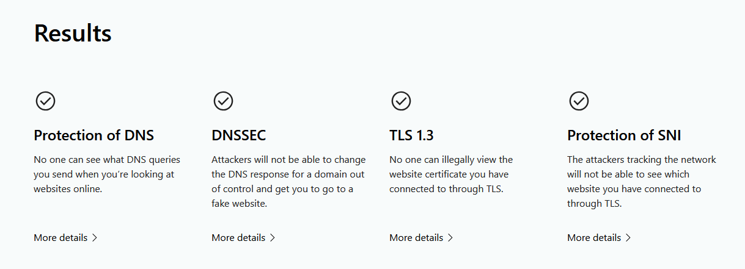This screenshot has height=269, width=745.
Task: Click the checkmark icon above Protection of SNI
Action: (x=579, y=101)
